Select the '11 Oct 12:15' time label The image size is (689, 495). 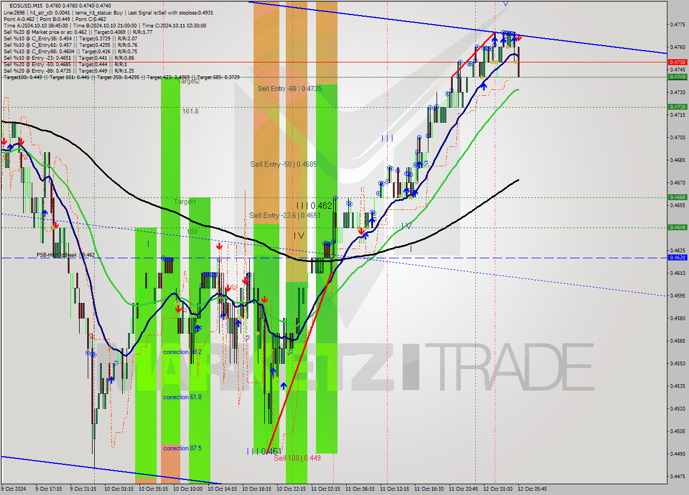click(x=394, y=489)
